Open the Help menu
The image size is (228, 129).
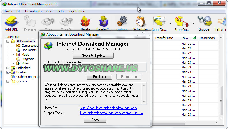[x=60, y=11]
